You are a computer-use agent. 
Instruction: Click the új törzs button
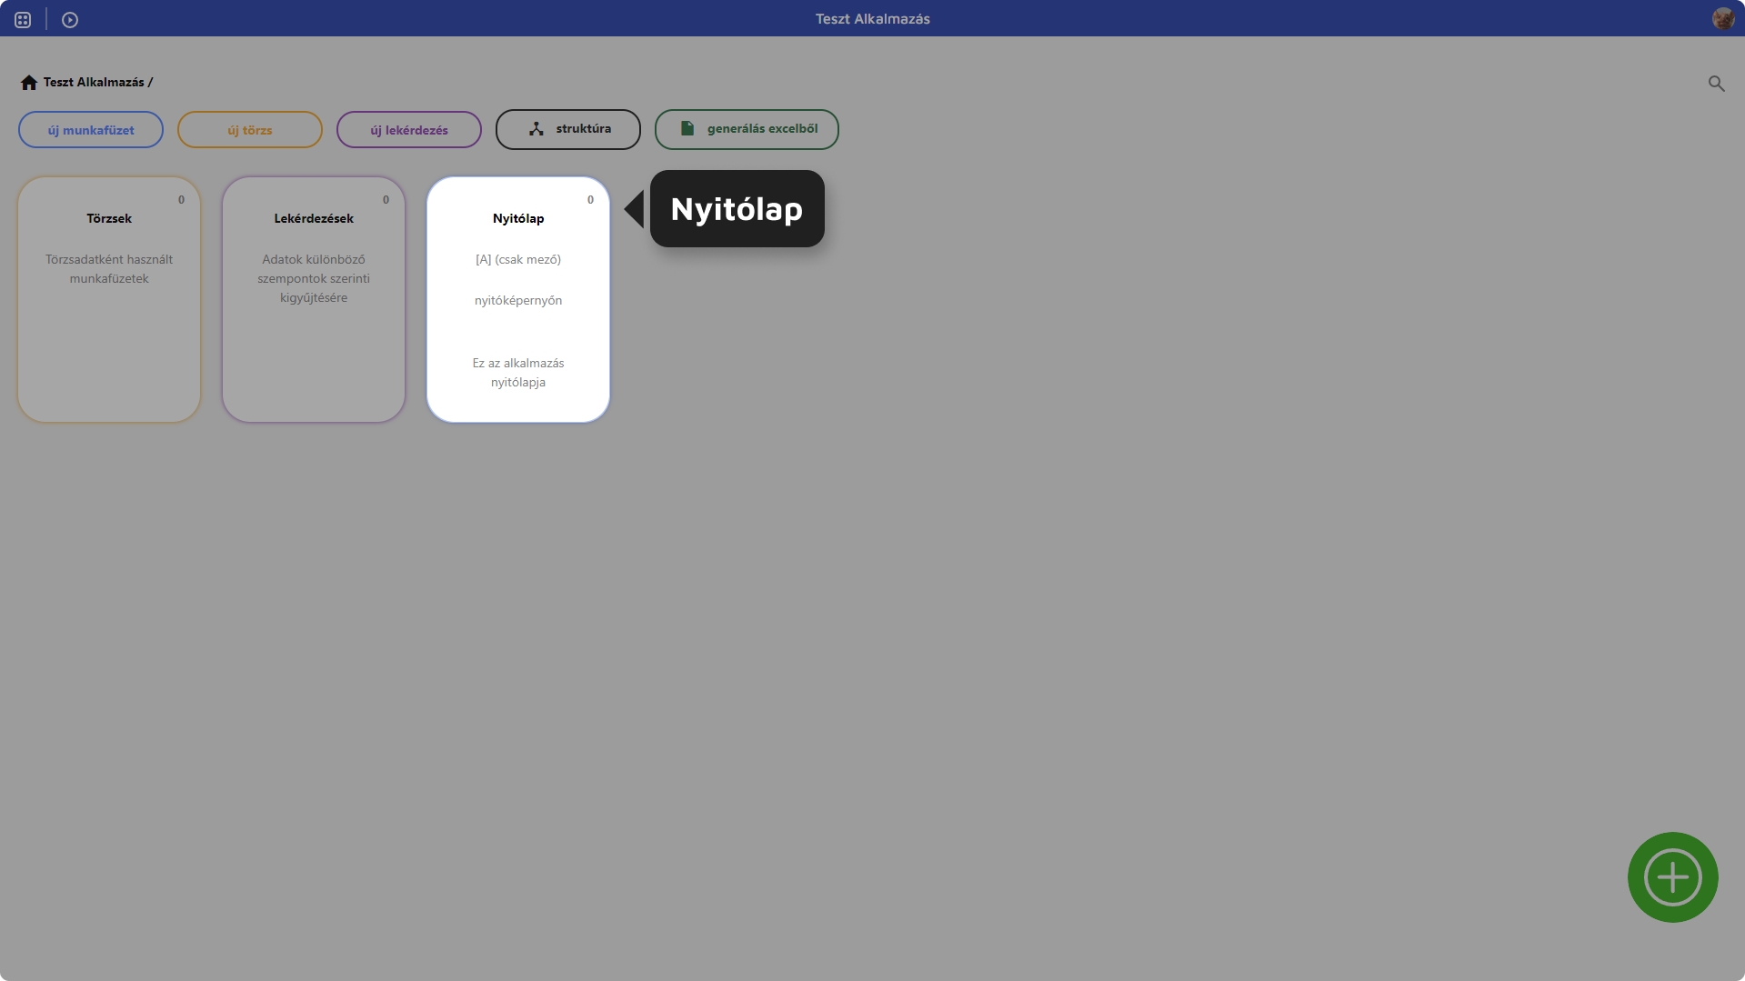point(249,129)
